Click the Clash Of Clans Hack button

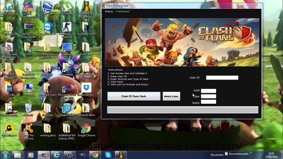point(134,96)
